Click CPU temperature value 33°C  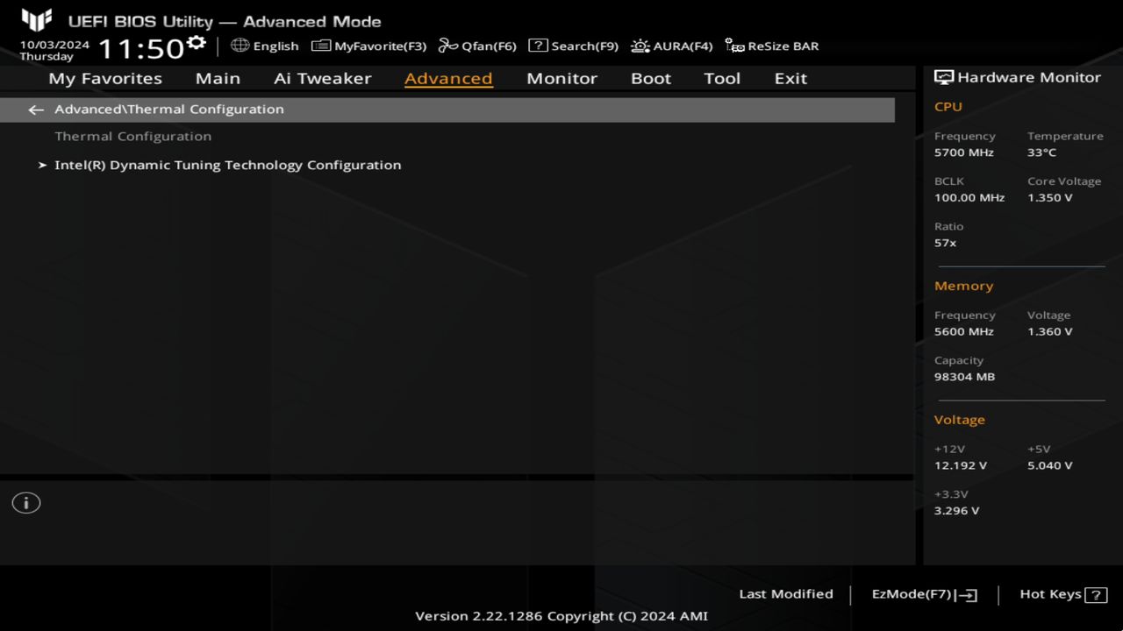tap(1041, 152)
